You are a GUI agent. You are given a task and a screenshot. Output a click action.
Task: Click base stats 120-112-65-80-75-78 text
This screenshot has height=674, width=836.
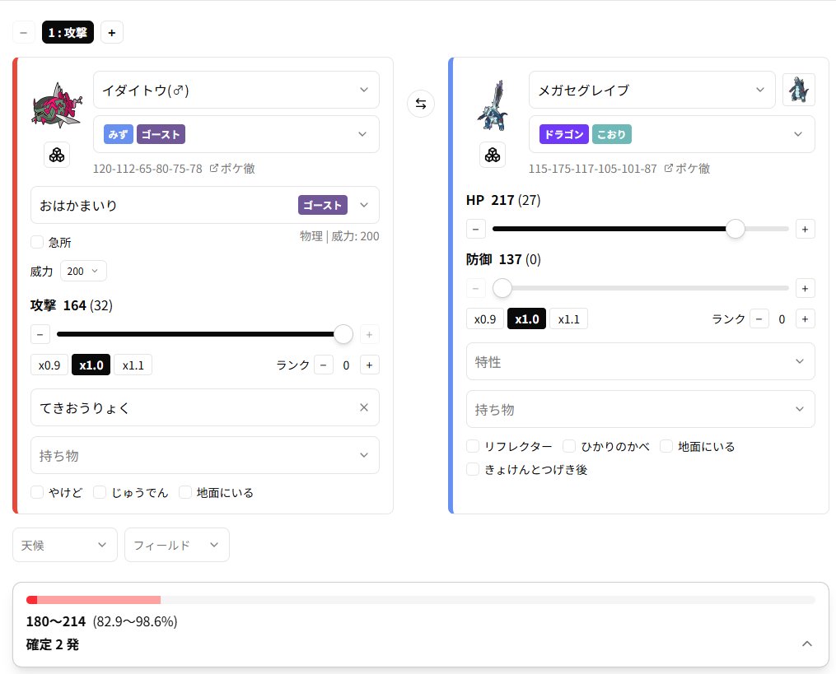click(147, 169)
